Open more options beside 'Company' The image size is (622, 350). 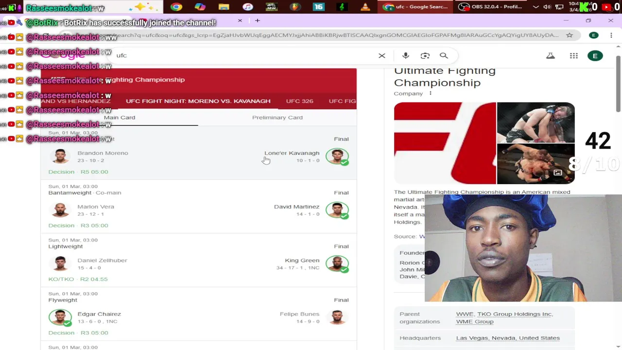(430, 93)
